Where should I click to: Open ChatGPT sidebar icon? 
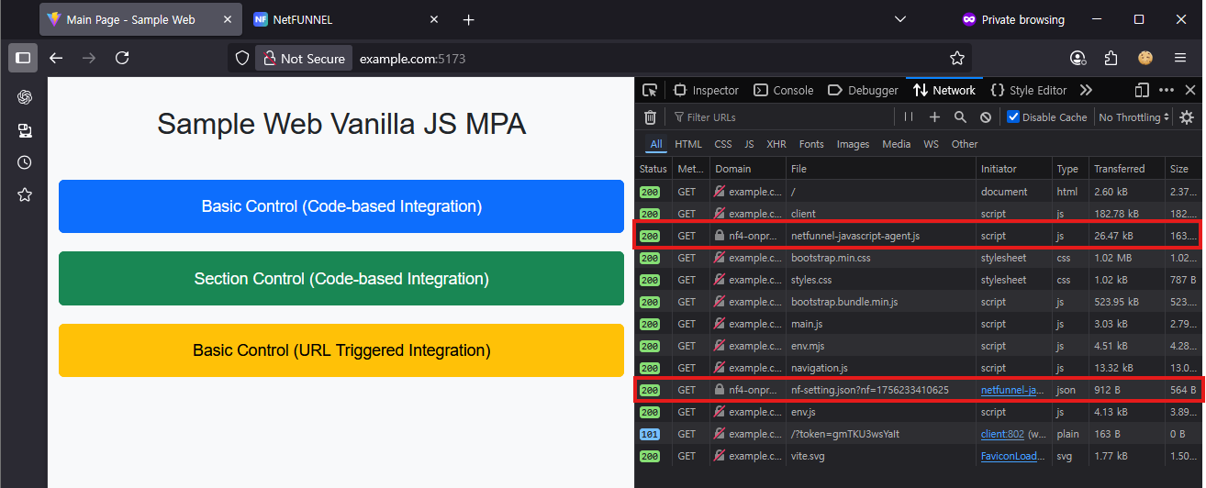[x=25, y=97]
